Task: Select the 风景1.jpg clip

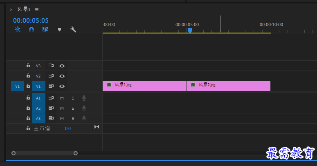Action: point(144,86)
